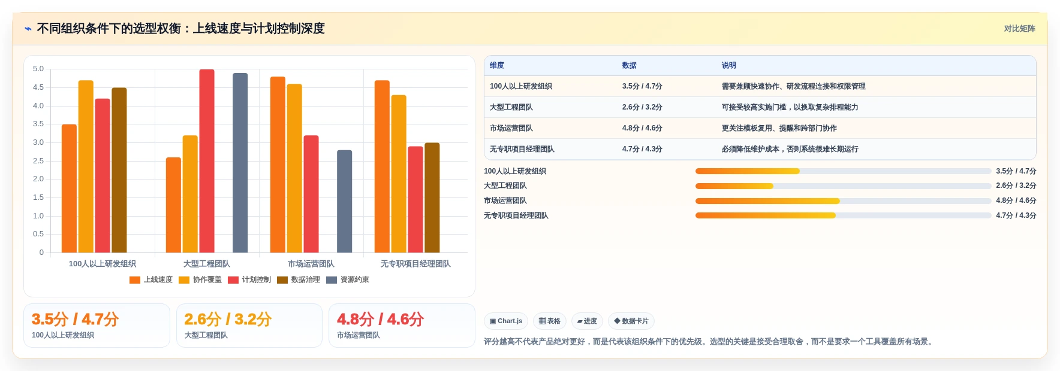The image size is (1060, 371).
Task: Click the tallest red bar in 大型工程团队
Action: 207,161
